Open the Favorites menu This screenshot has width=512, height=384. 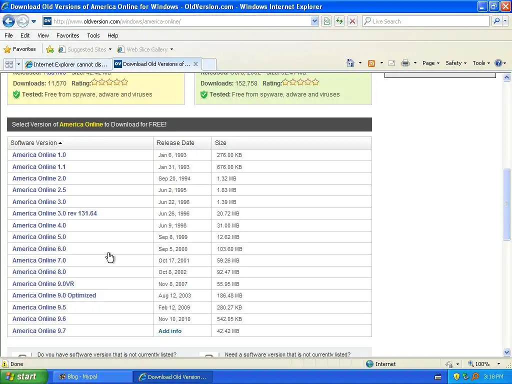point(67,35)
